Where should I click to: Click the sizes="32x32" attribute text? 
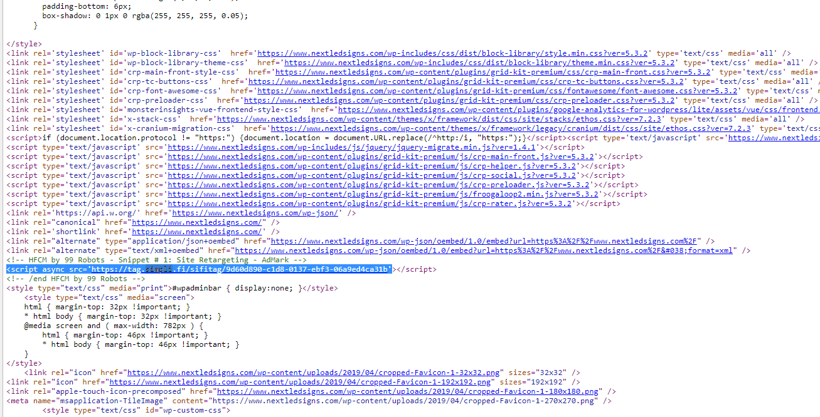[539, 373]
